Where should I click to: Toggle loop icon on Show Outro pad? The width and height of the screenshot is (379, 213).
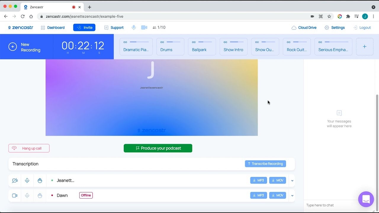point(257,42)
